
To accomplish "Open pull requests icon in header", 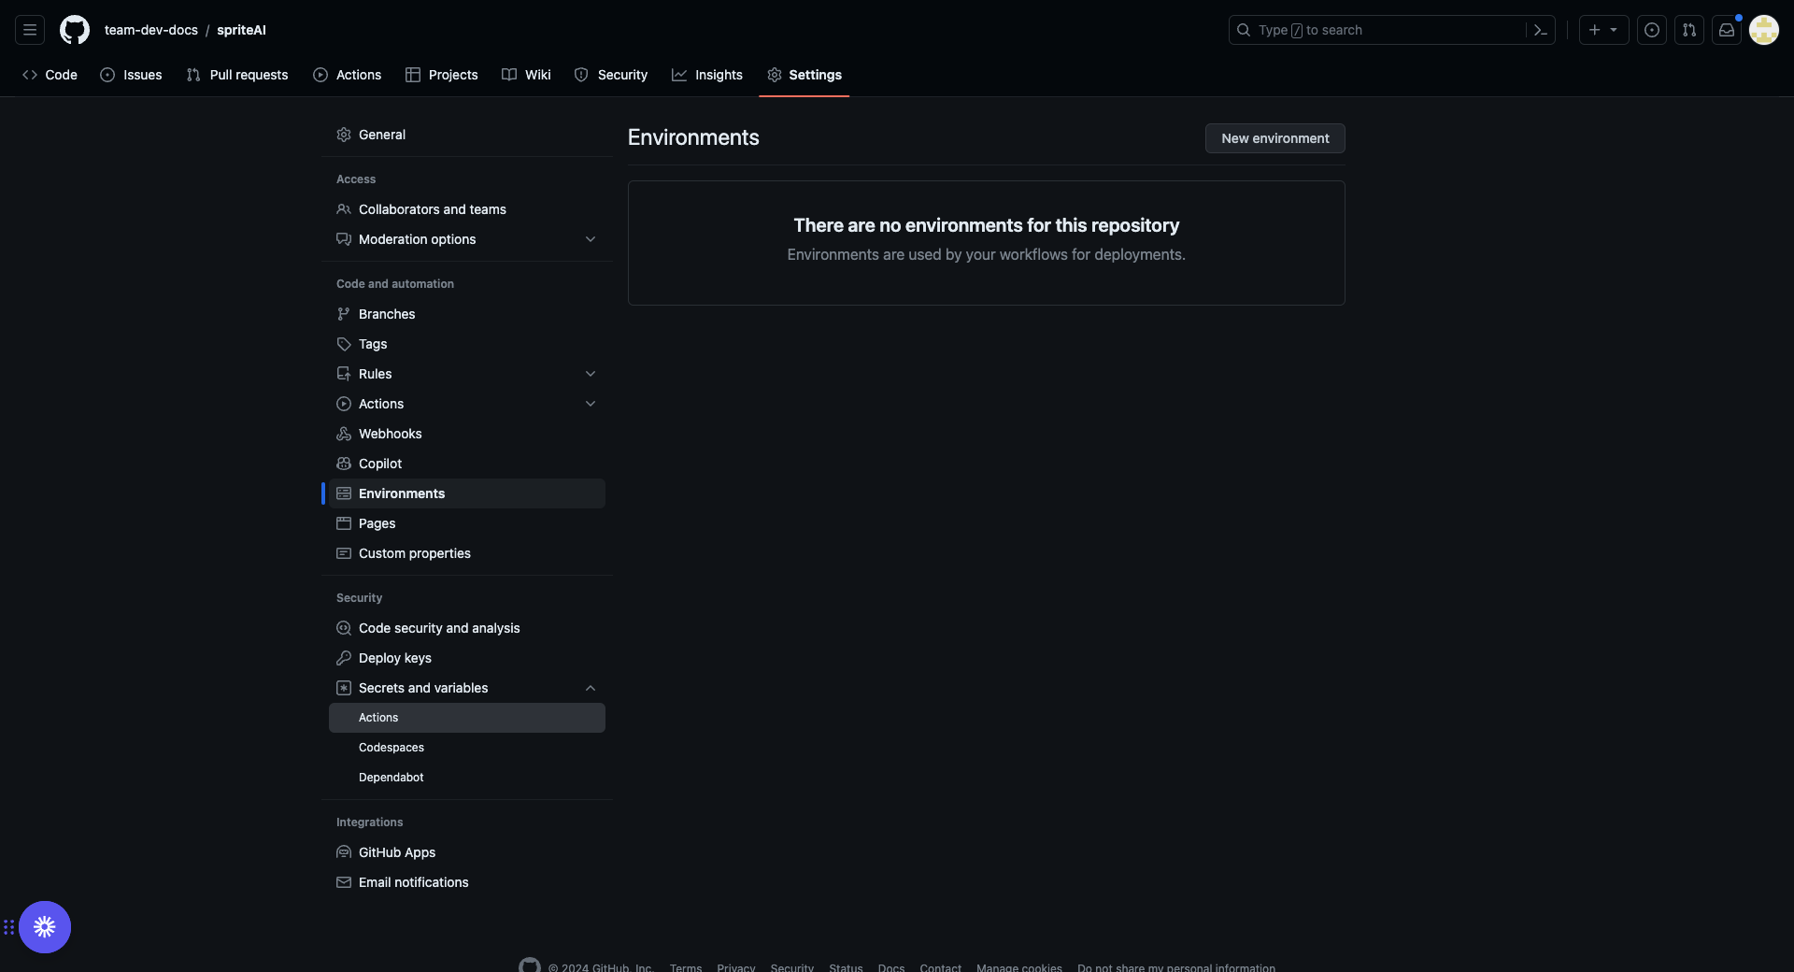I will [1688, 30].
